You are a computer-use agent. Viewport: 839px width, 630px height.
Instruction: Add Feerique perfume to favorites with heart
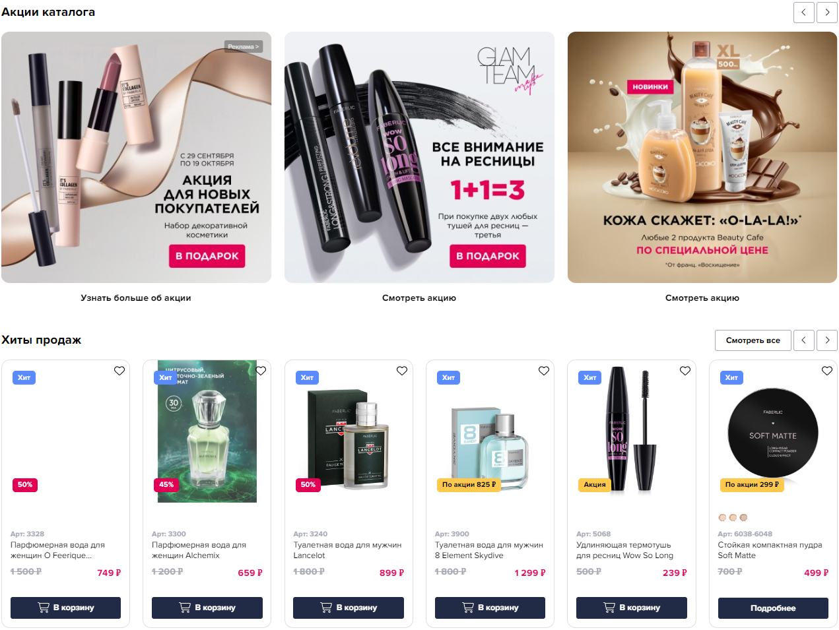[119, 371]
